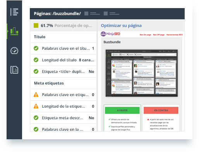Click the No value for meta description row
Screen dimensions: 199x152
pos(91,118)
